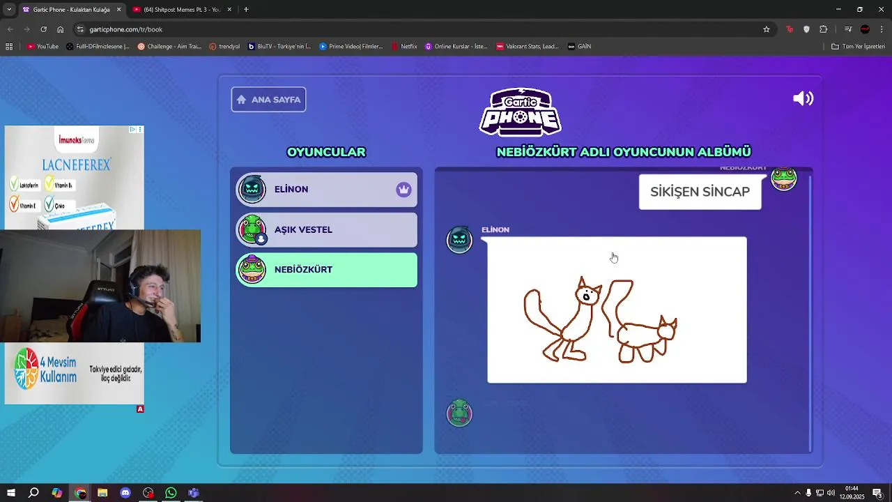The width and height of the screenshot is (892, 502).
Task: Select ELİNON in the players list
Action: tap(326, 190)
